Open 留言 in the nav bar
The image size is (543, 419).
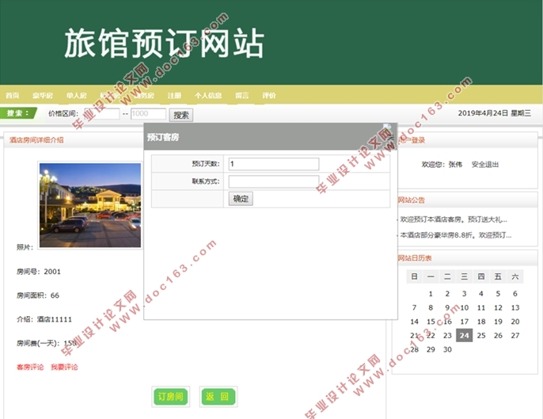241,95
